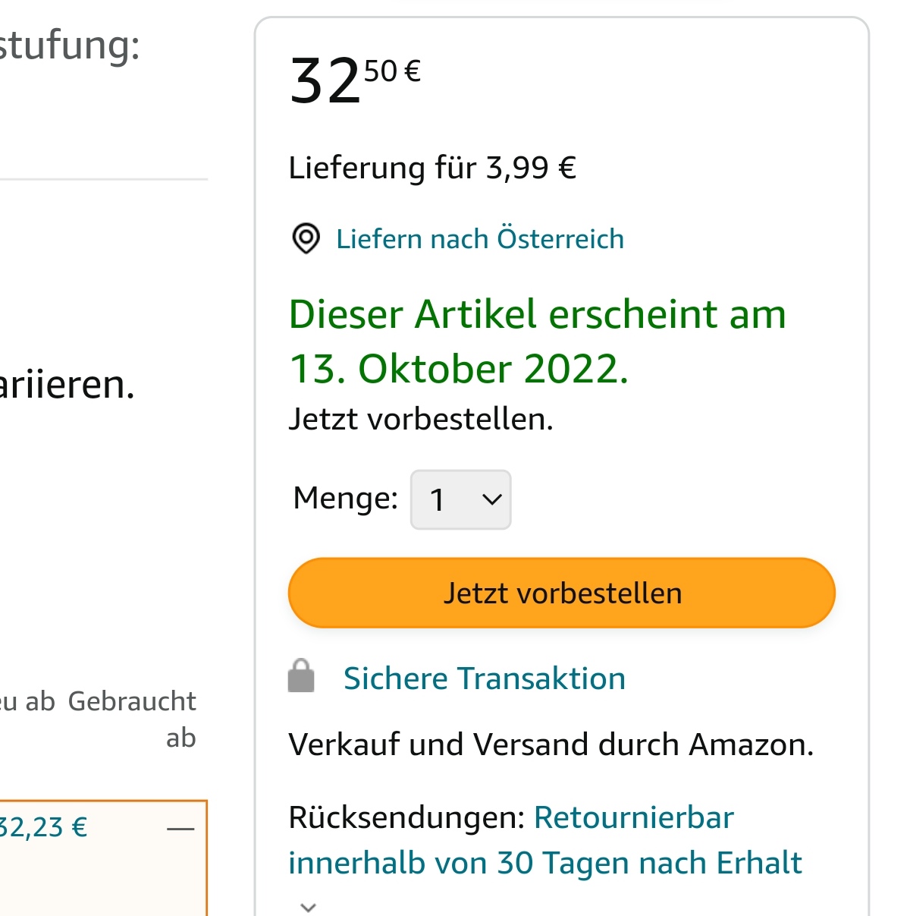The image size is (910, 916).
Task: Select the 32,23 € offer box
Action: 103,858
